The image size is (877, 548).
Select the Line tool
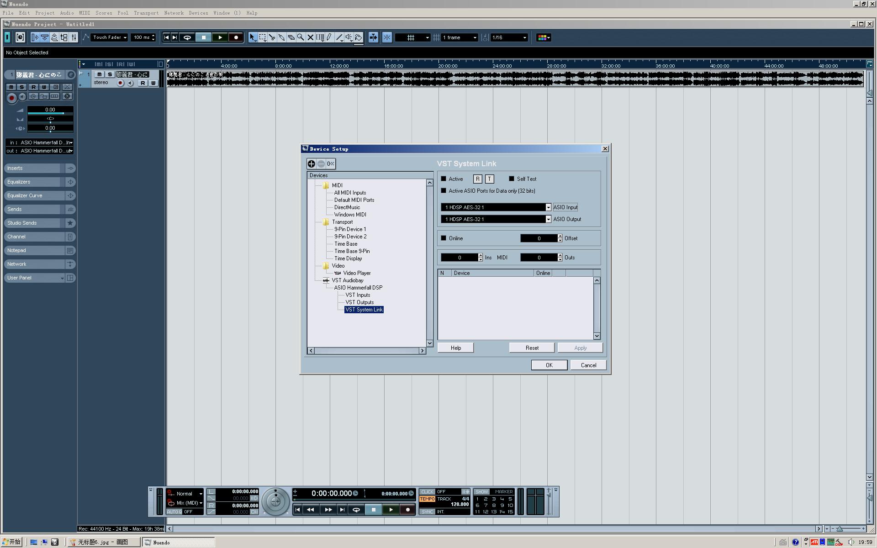coord(339,37)
